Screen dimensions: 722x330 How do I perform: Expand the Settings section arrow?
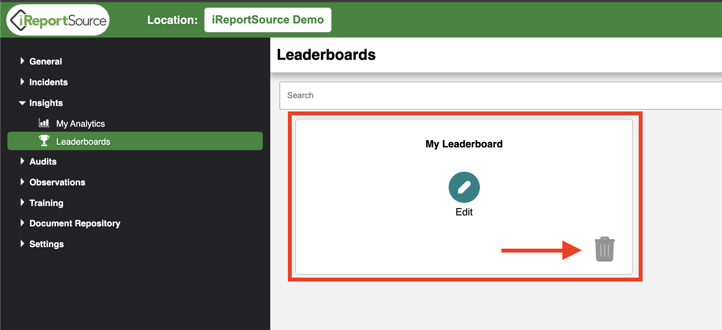(x=22, y=244)
